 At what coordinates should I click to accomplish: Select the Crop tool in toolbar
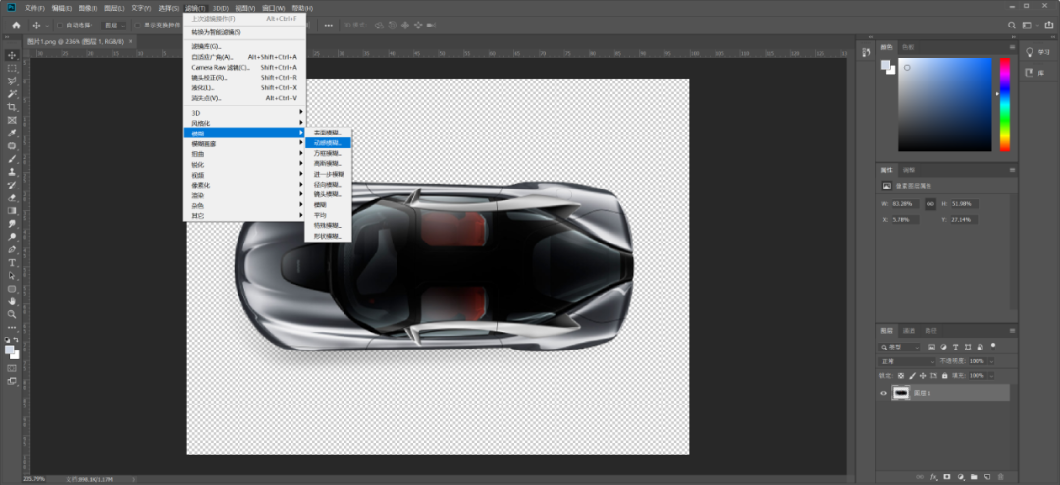[x=12, y=107]
